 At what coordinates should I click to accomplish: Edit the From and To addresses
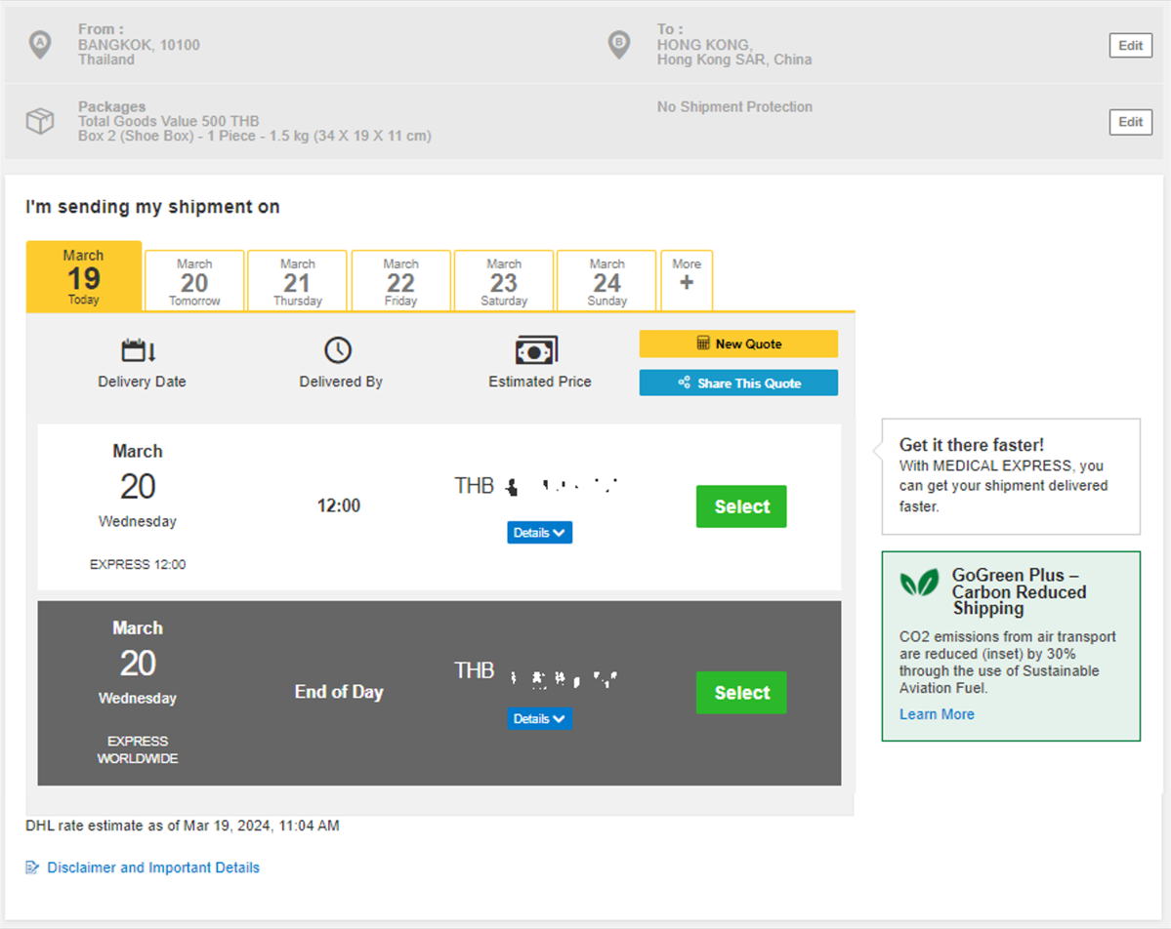point(1130,46)
